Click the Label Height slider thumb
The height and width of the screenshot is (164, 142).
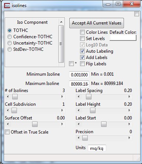pyautogui.click(x=93, y=111)
